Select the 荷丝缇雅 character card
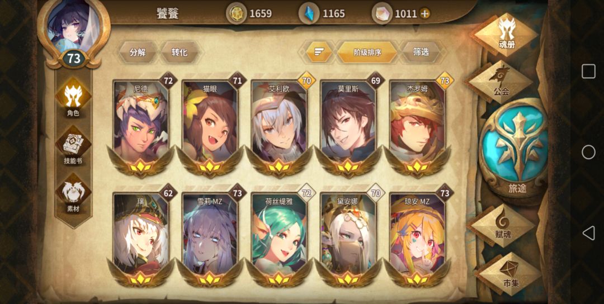 [279, 237]
